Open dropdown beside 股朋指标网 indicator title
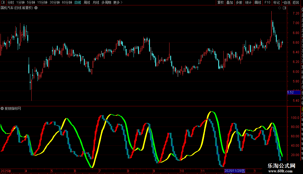This screenshot has height=174, width=303. [2, 108]
